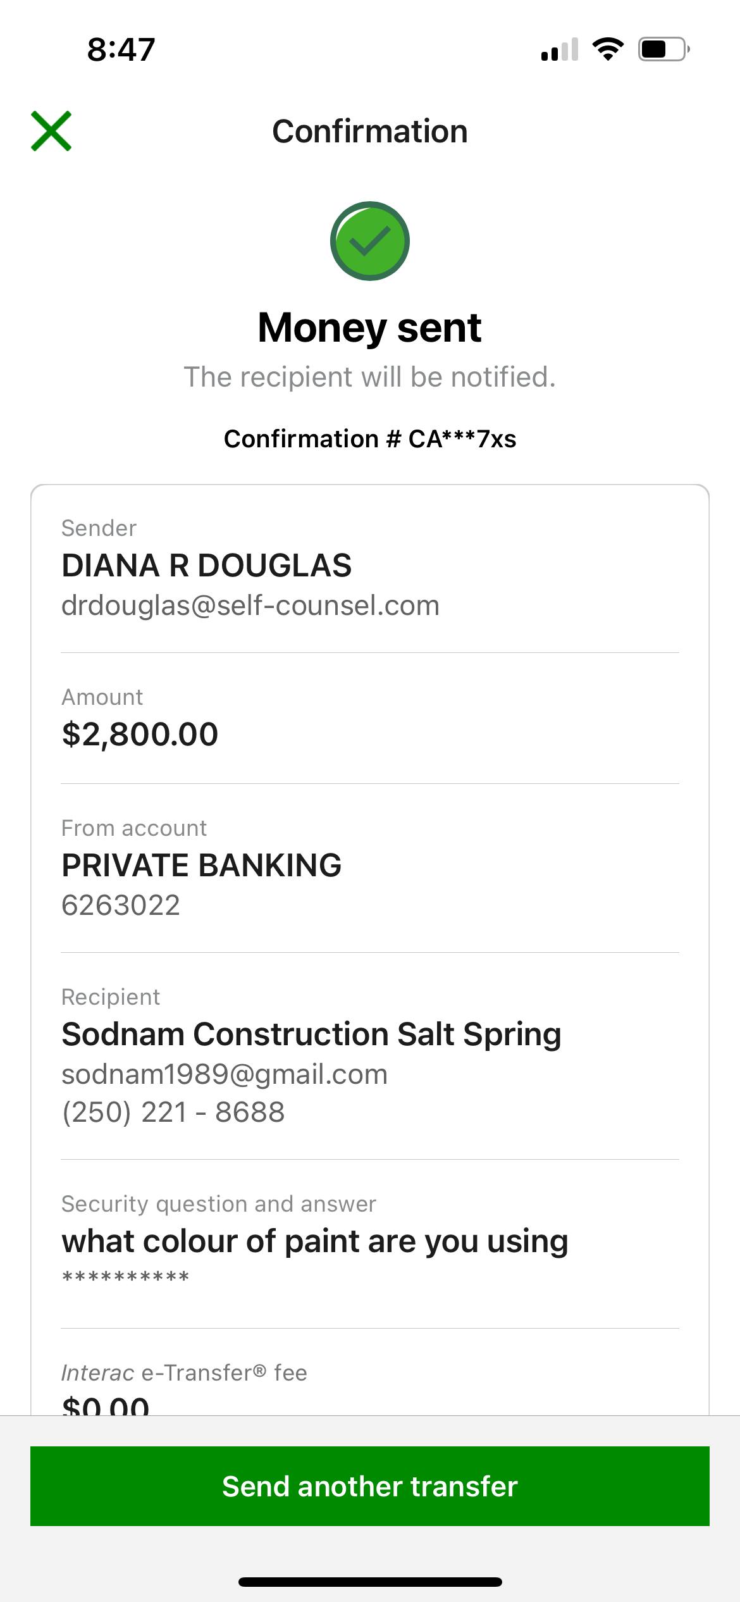
Task: Tap the masked security answer asterisks
Action: point(125,1277)
